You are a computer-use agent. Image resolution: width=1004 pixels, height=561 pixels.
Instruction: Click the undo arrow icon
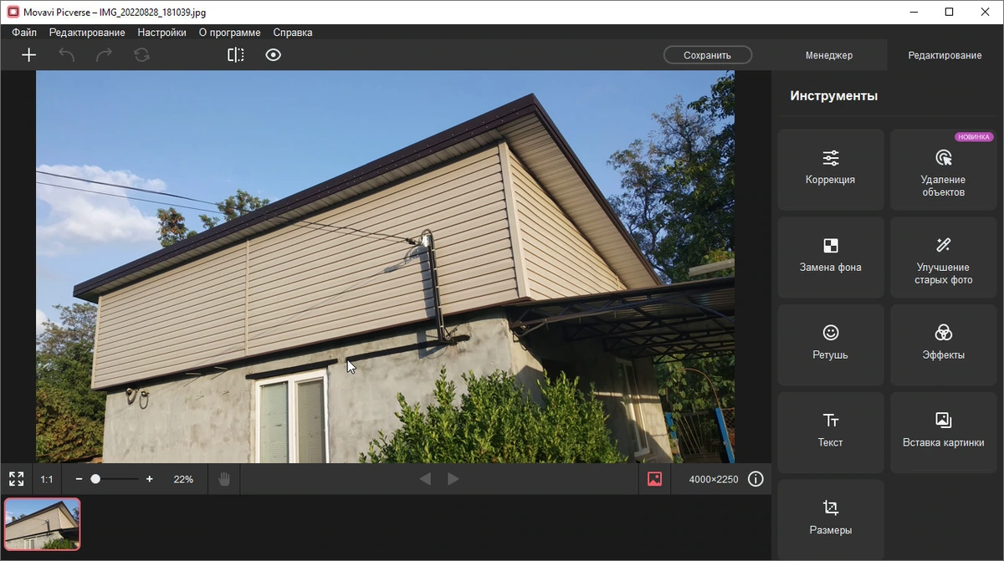(x=66, y=55)
